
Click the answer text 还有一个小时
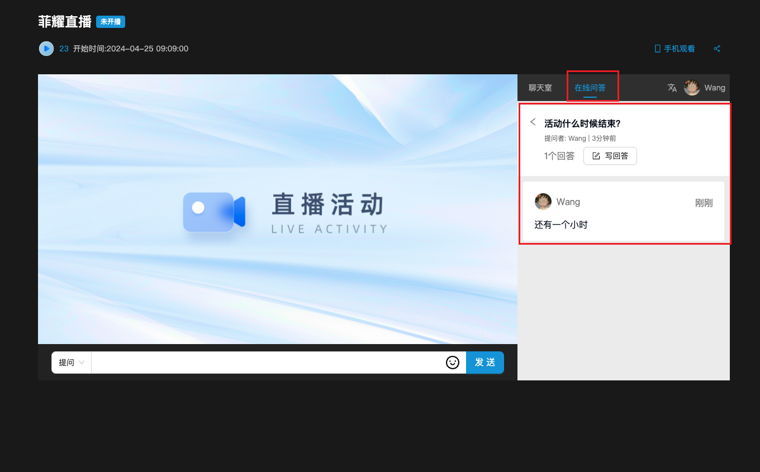561,225
